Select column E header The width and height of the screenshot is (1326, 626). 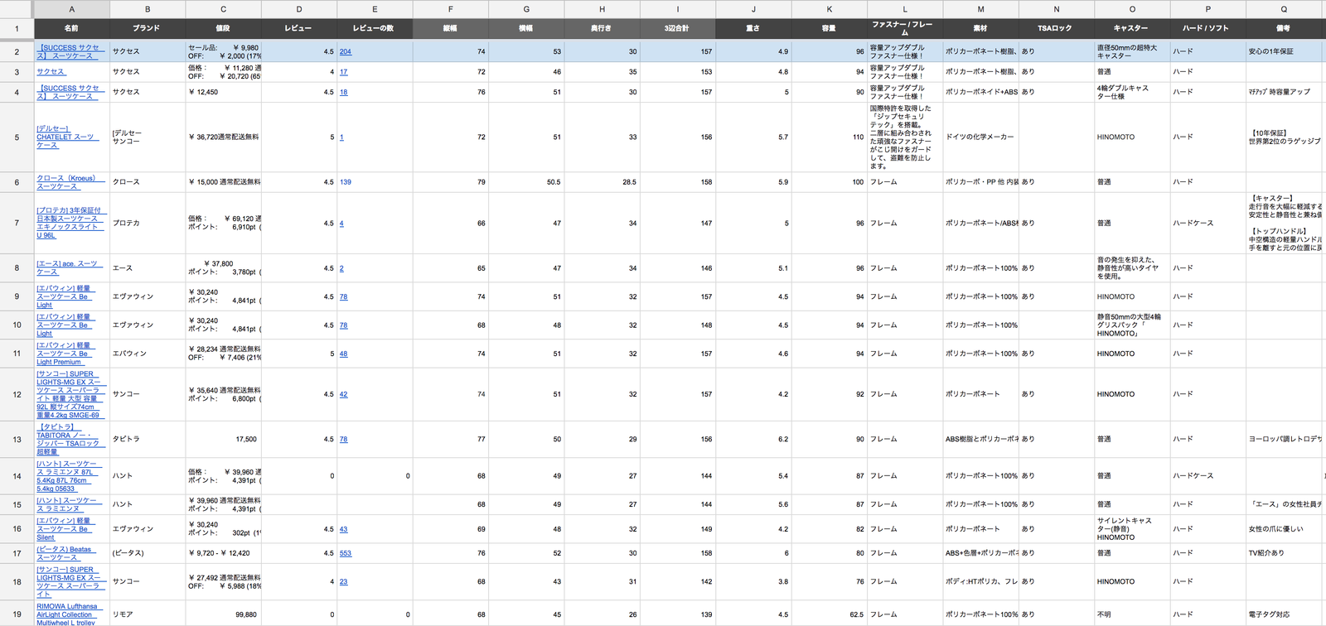click(x=375, y=9)
